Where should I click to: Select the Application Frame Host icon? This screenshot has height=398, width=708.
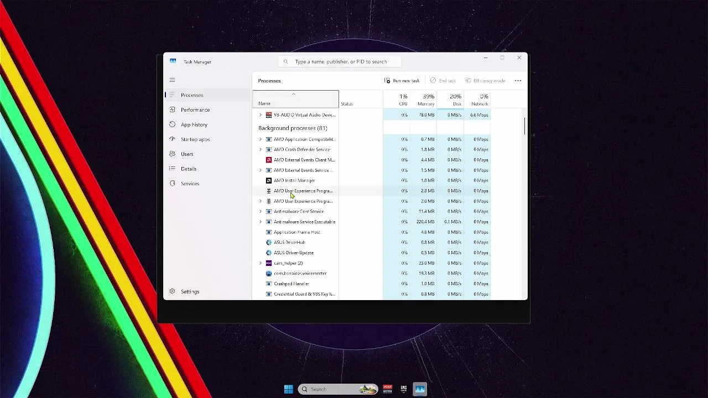tap(269, 232)
